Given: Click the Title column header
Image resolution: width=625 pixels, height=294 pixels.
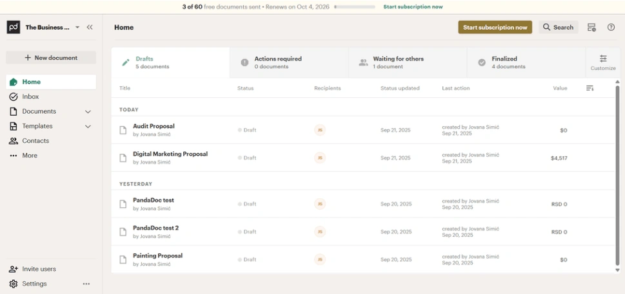Looking at the screenshot, I should coord(124,88).
